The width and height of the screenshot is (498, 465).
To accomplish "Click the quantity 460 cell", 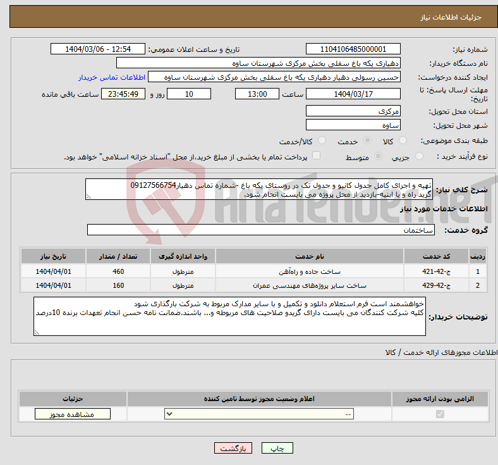I will (118, 271).
